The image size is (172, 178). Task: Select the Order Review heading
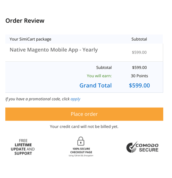point(25,20)
